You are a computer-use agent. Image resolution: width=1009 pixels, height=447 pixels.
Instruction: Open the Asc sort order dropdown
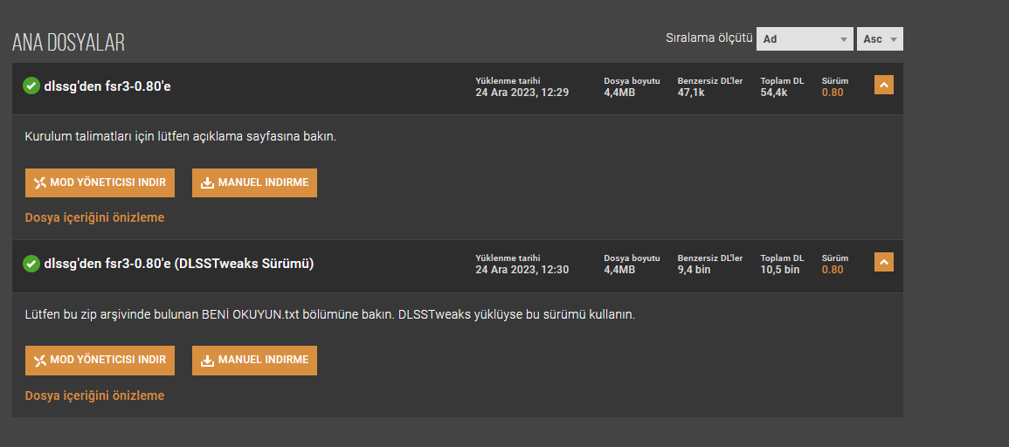(880, 38)
